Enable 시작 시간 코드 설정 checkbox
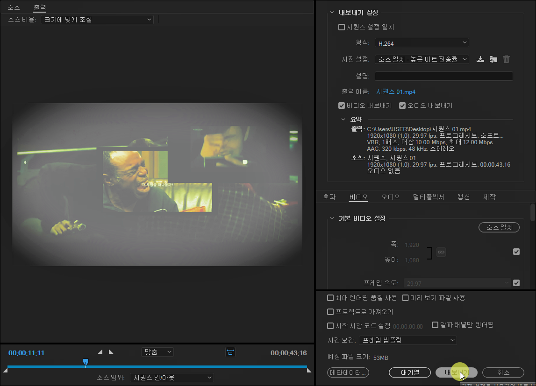The image size is (536, 386). pos(330,326)
